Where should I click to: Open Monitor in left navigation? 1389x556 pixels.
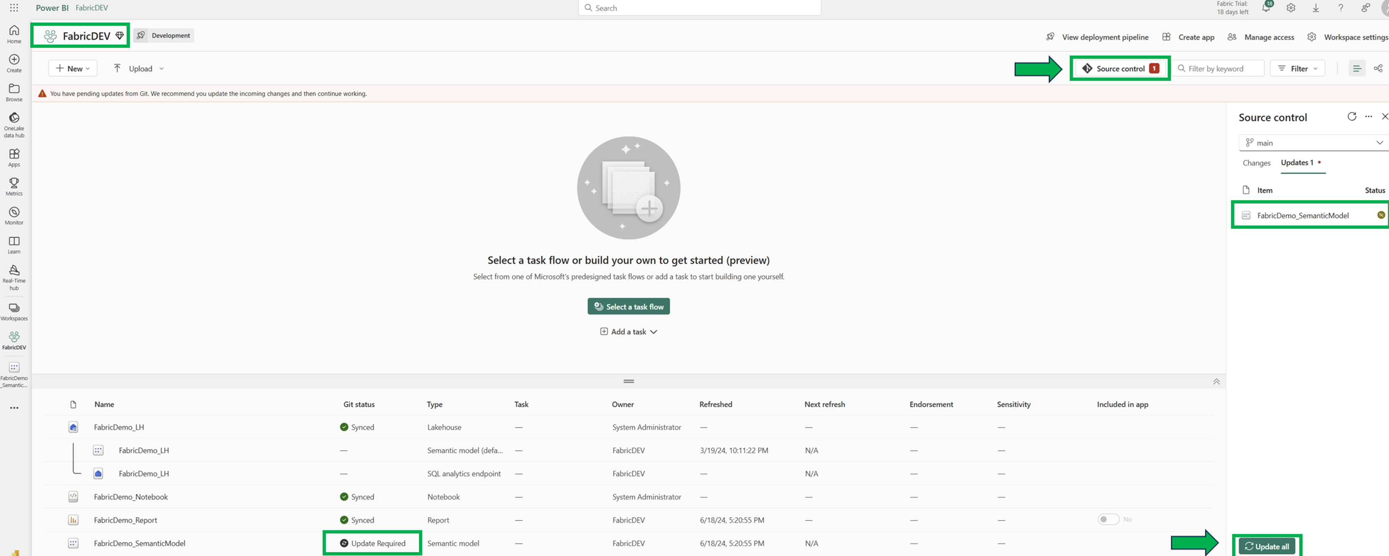pos(14,216)
